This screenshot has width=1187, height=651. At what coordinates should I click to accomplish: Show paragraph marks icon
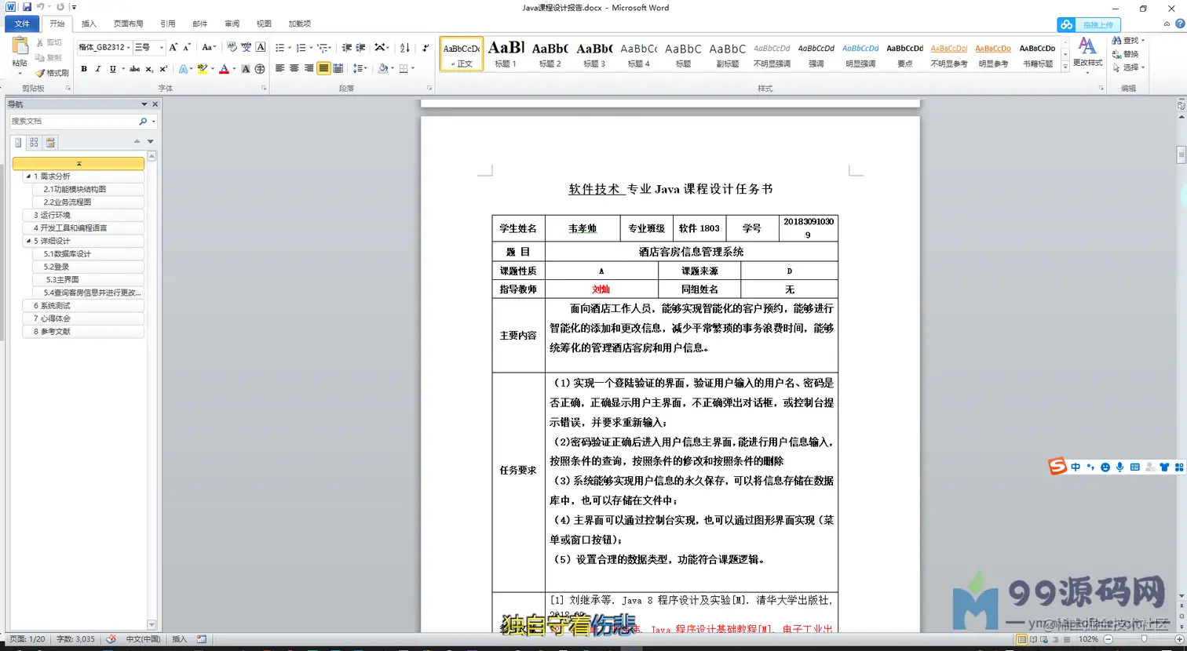[x=425, y=47]
